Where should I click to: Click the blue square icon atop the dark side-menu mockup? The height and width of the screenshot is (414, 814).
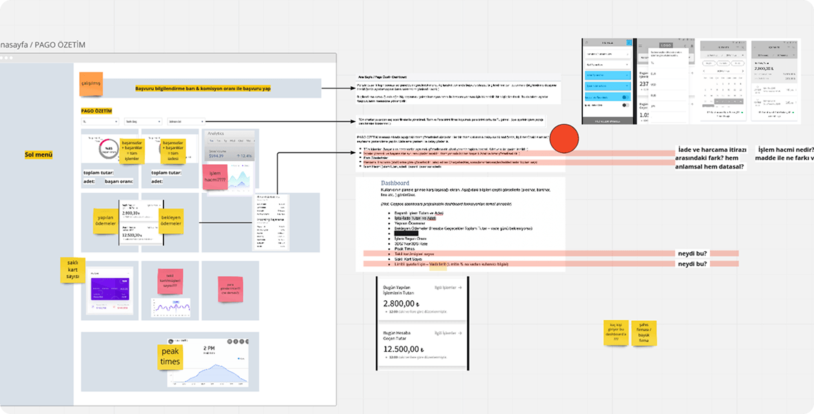pos(628,42)
